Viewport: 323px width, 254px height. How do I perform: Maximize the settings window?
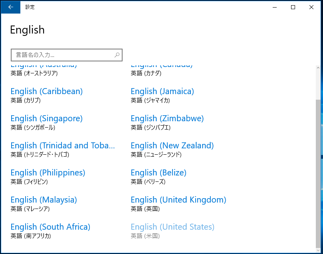(x=293, y=7)
